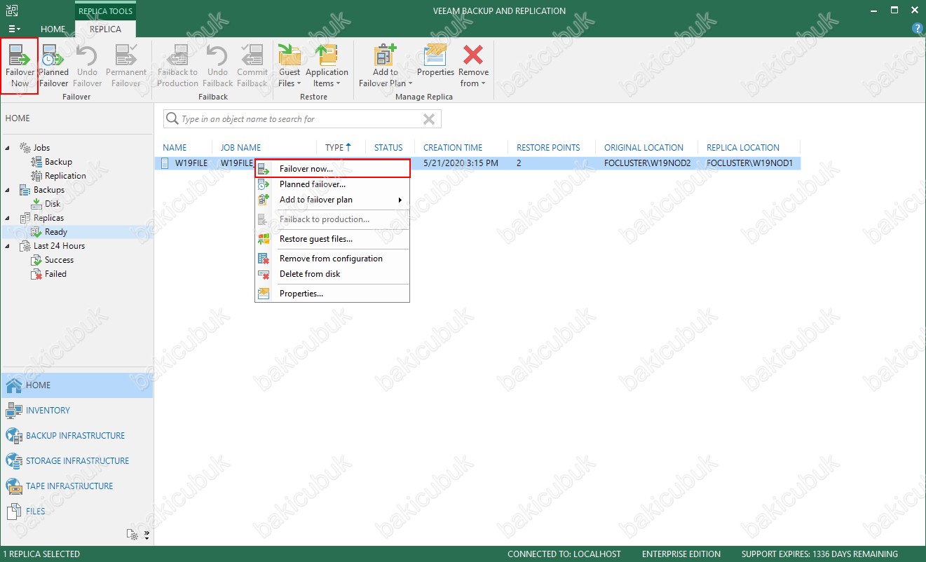Select Ready under Replicas in tree
The width and height of the screenshot is (926, 562).
(x=56, y=232)
